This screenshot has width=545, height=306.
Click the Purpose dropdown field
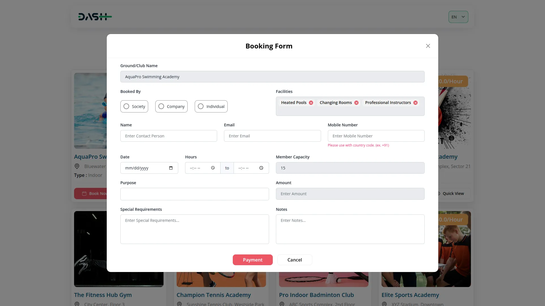[194, 194]
